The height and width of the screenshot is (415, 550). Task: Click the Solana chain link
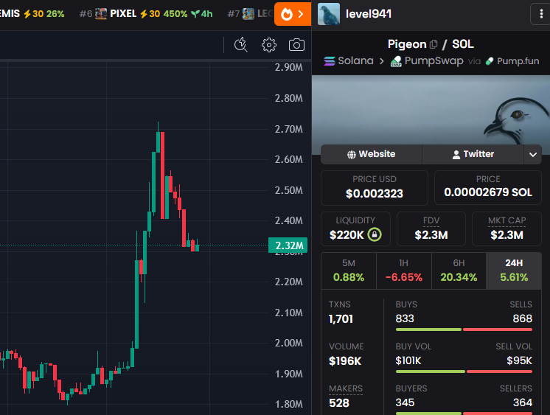click(x=349, y=61)
